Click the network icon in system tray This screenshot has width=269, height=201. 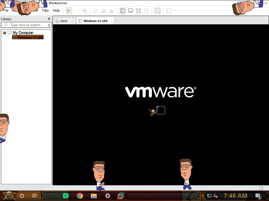pos(209,196)
